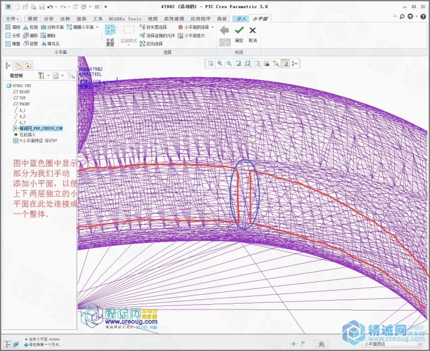Screen dimensions: 430x351
Task: Click the 清除 (Clean) facet tool
Action: click(x=13, y=27)
